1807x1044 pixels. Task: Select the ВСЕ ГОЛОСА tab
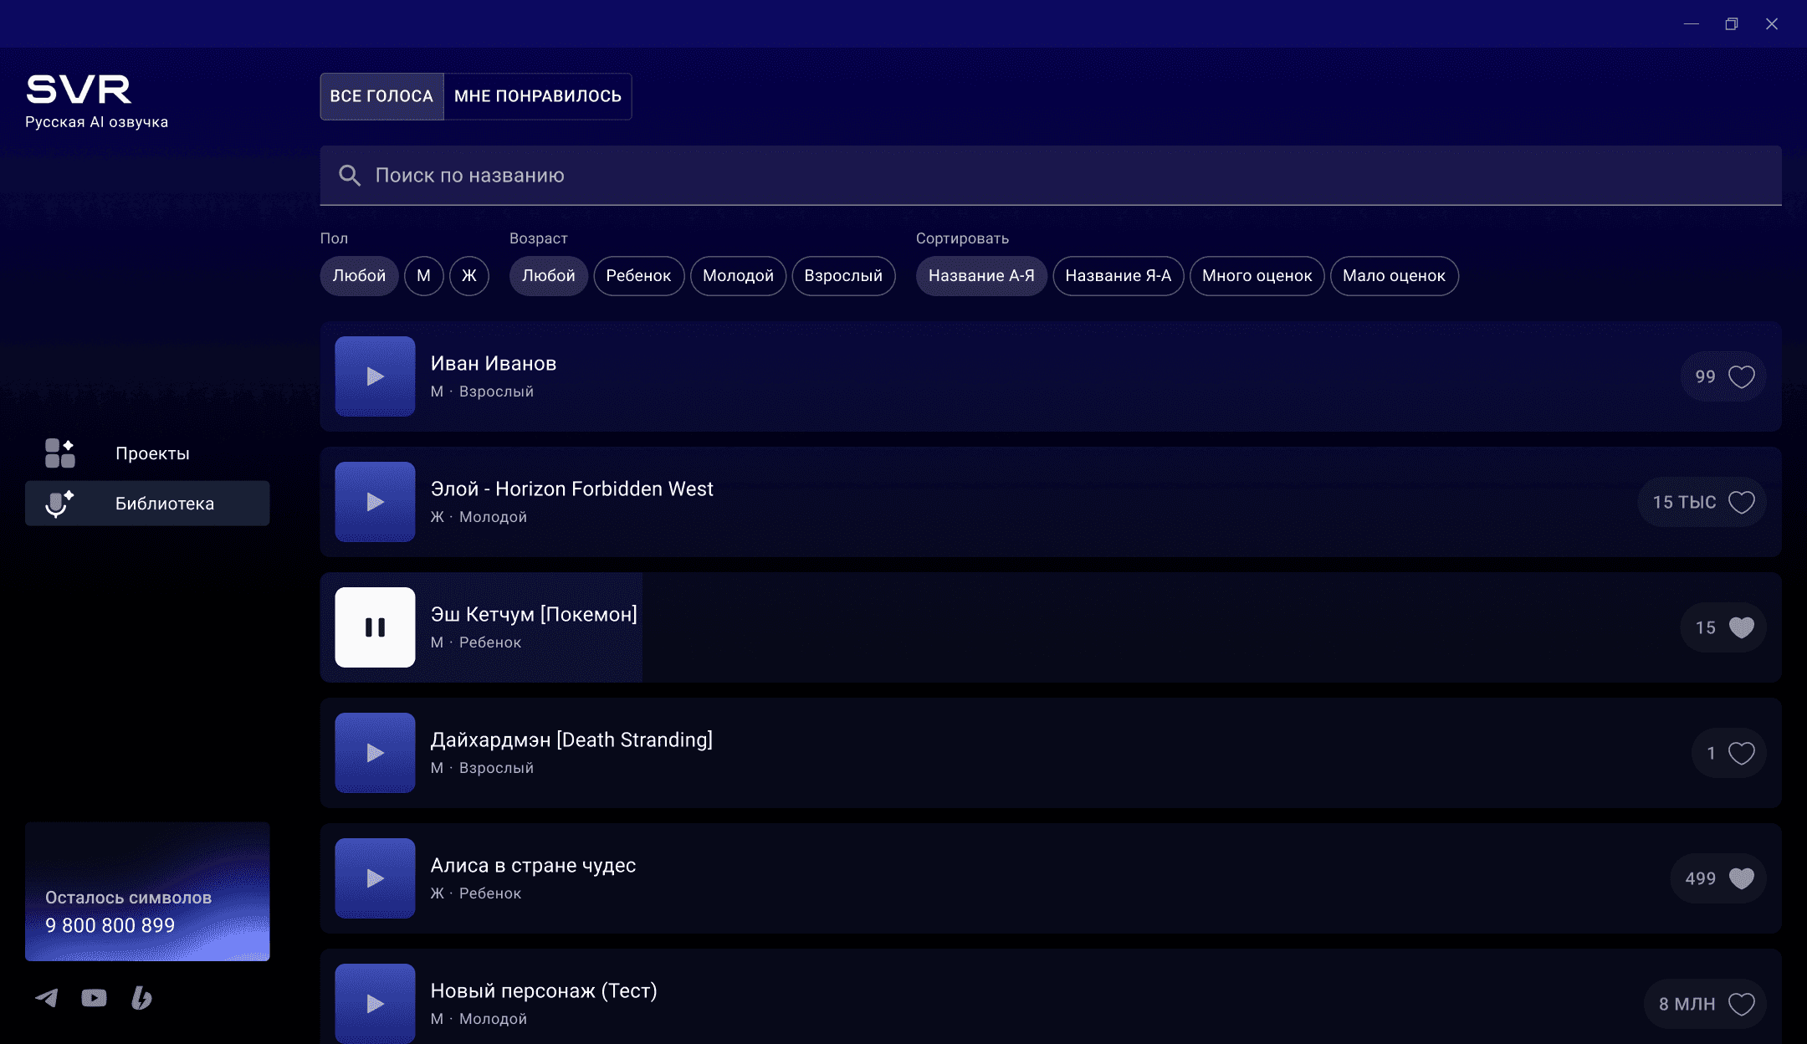[381, 96]
